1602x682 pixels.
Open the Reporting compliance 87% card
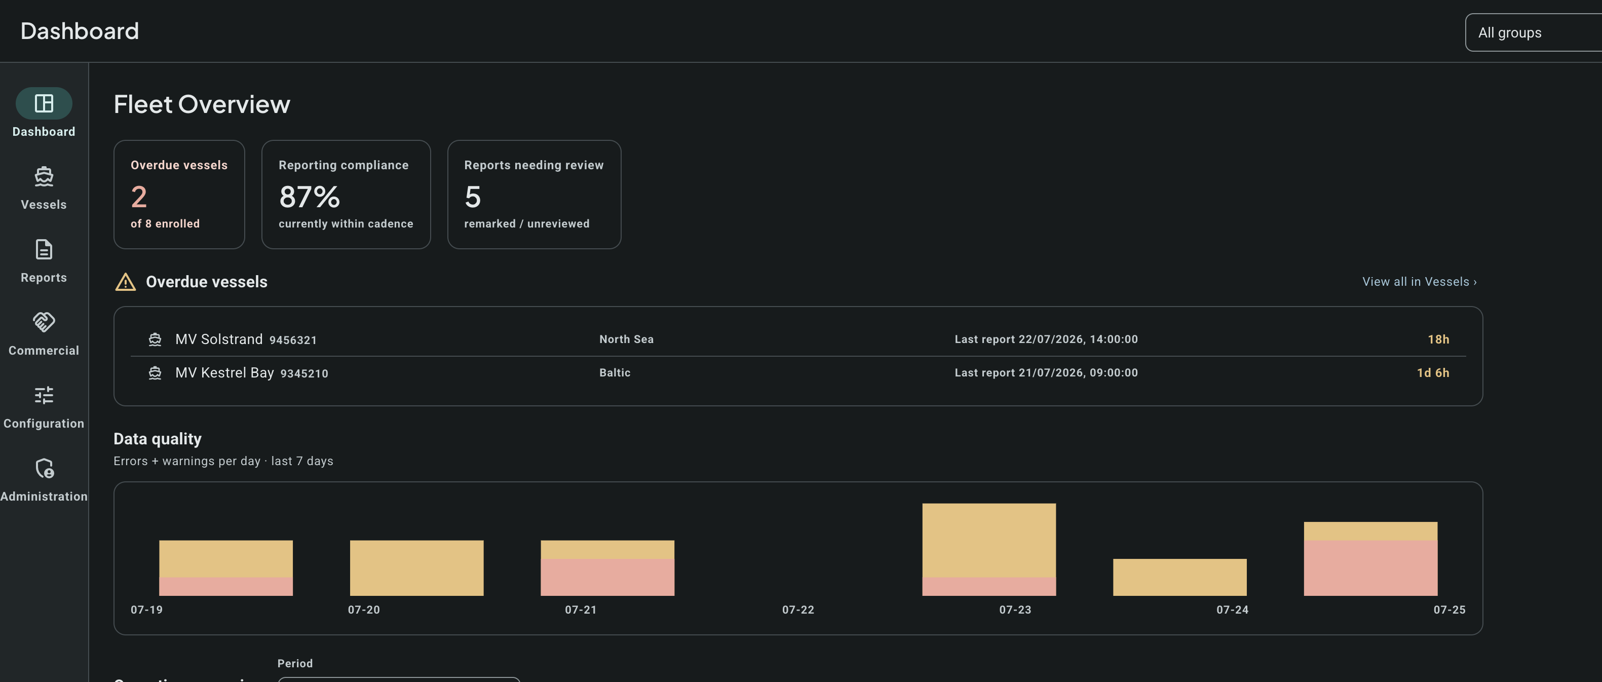(x=346, y=195)
